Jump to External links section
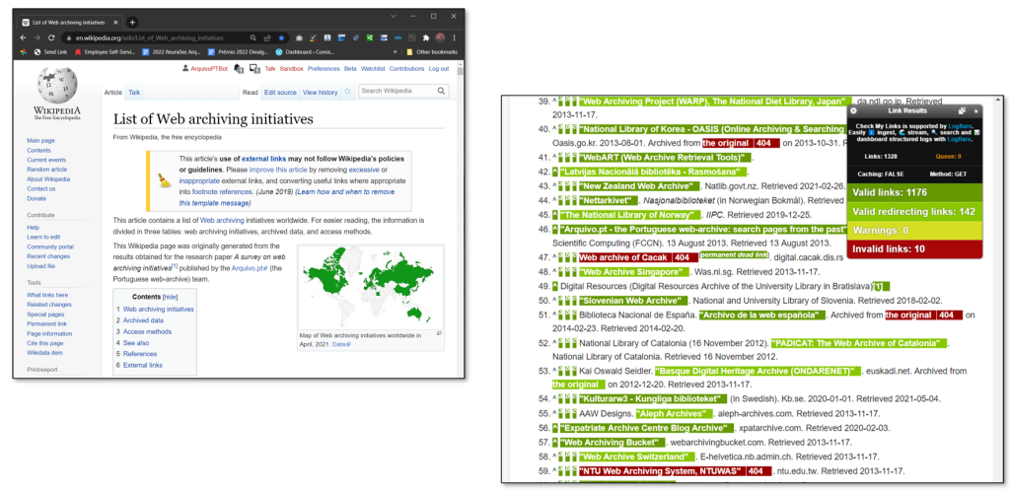Viewport: 1010px width, 491px height. (x=143, y=365)
